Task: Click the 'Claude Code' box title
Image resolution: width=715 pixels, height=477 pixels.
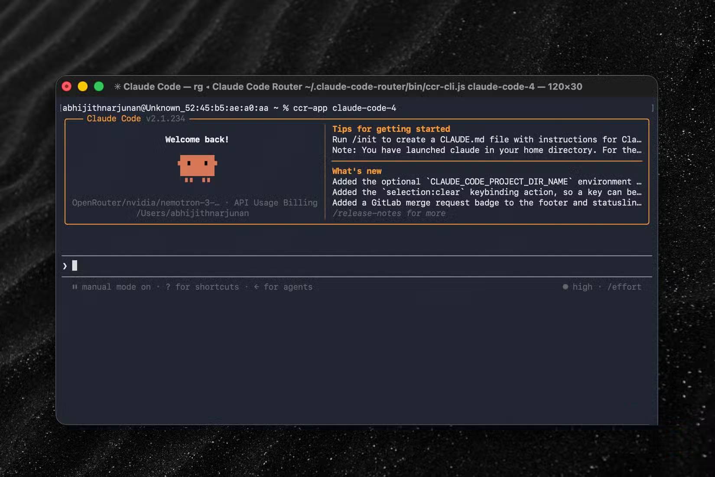Action: click(114, 118)
